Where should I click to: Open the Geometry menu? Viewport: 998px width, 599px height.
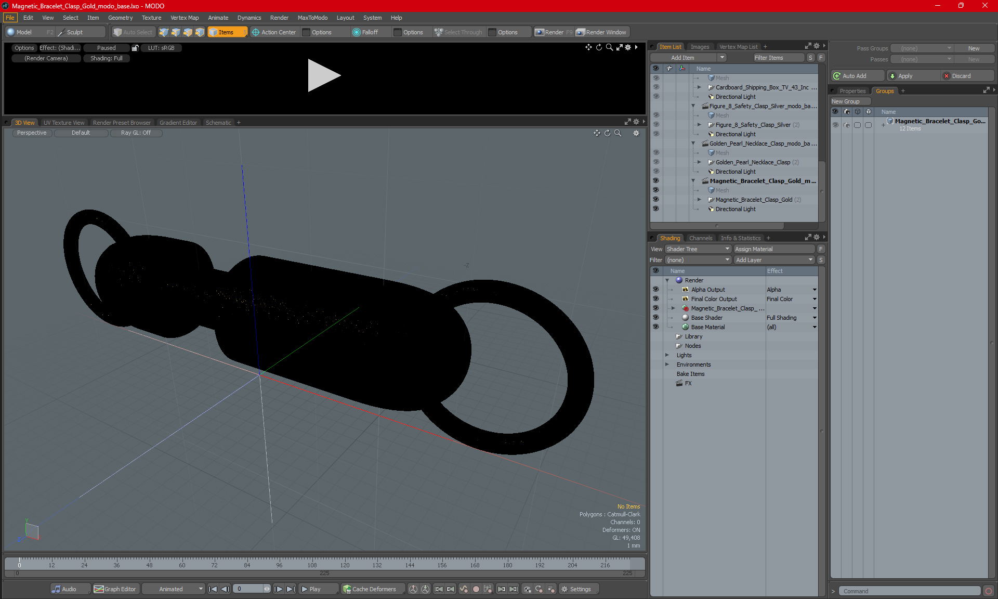(x=120, y=18)
